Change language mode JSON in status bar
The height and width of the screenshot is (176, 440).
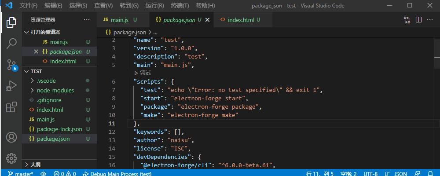click(401, 174)
